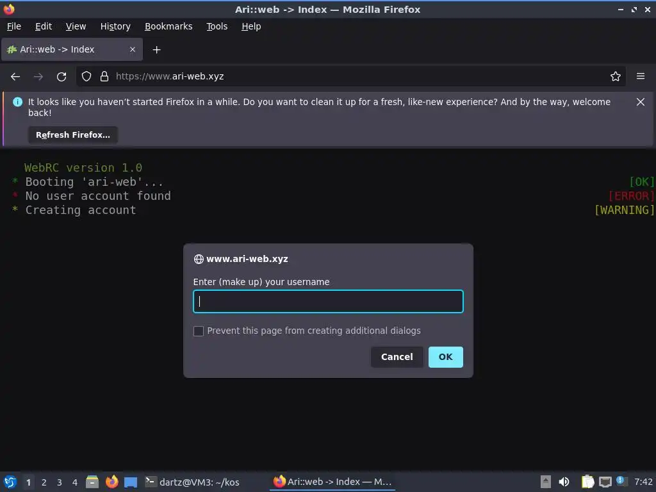Open the taskbar start menu icon
Viewport: 656px width, 492px height.
10,482
